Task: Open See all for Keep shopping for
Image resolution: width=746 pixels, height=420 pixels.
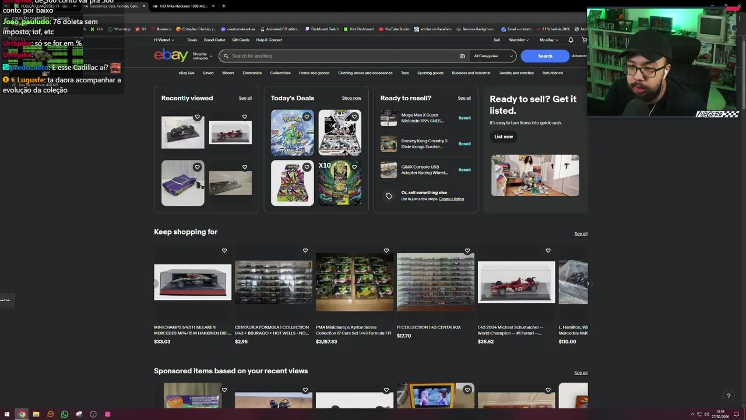Action: pyautogui.click(x=580, y=234)
